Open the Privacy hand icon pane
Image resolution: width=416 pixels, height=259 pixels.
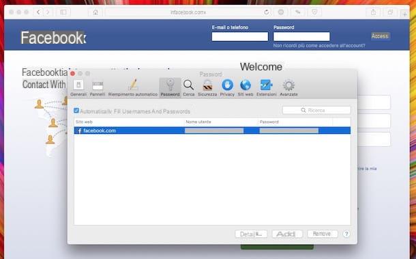pos(227,87)
